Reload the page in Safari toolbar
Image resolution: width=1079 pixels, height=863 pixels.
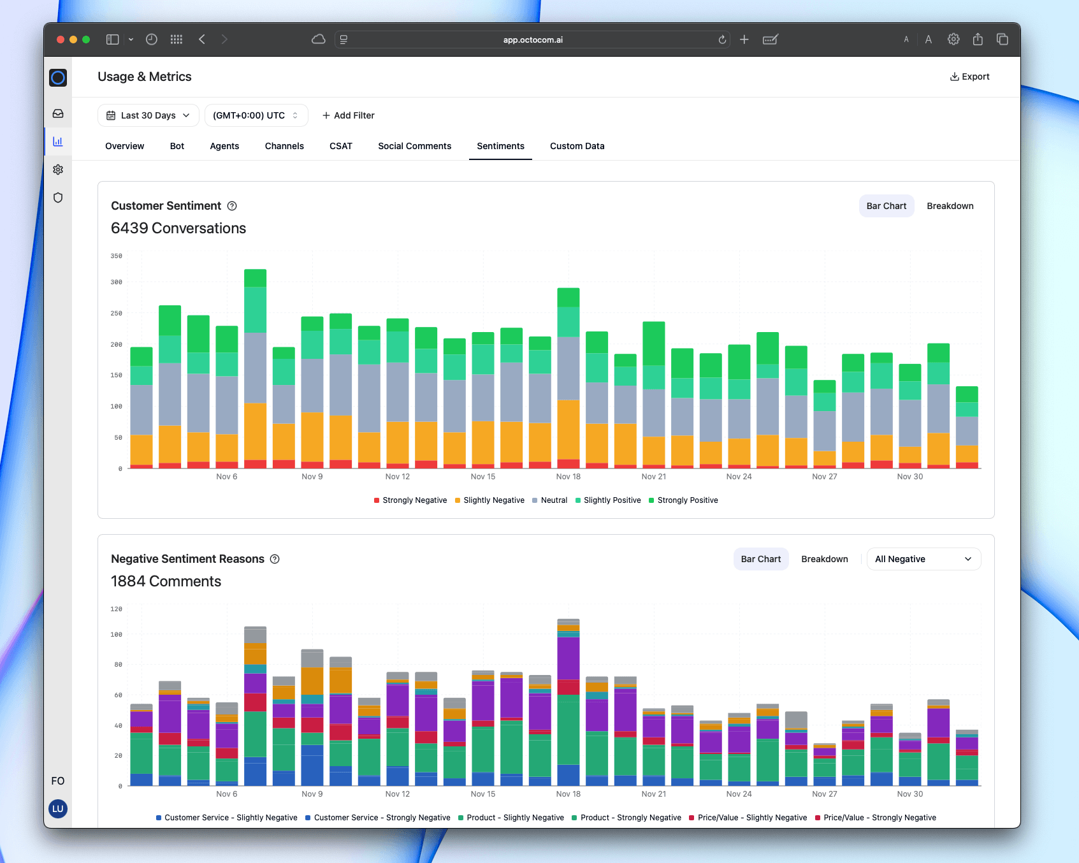[x=722, y=40]
